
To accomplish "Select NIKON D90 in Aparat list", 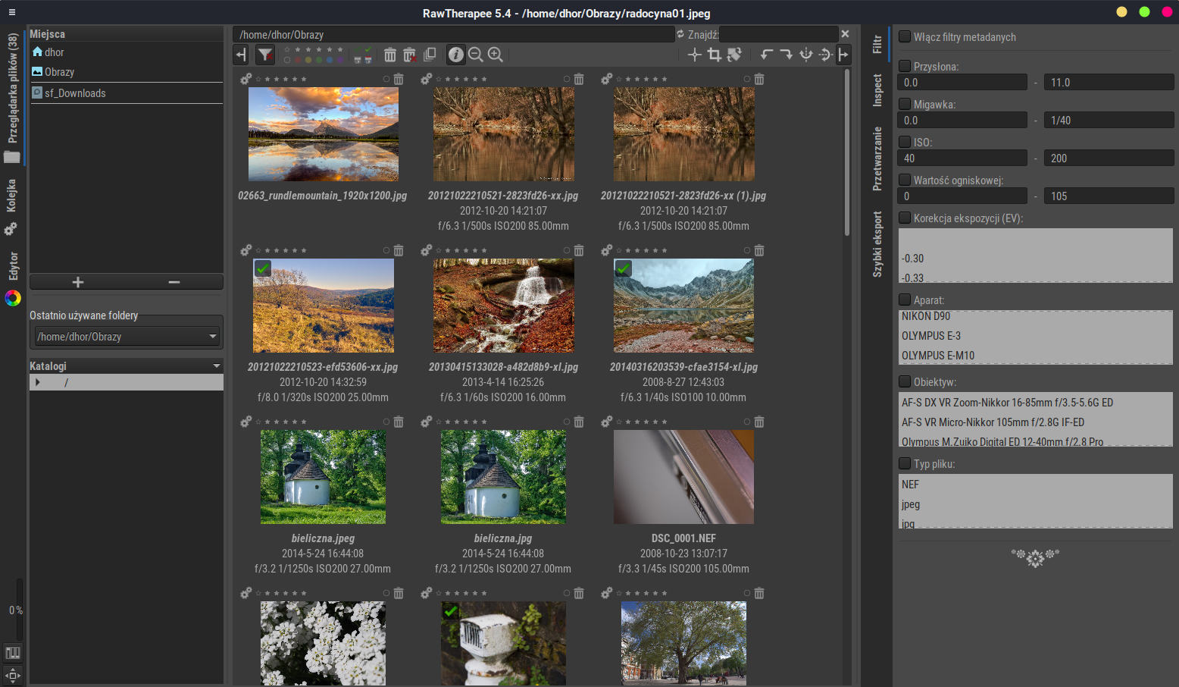I will pyautogui.click(x=1036, y=316).
